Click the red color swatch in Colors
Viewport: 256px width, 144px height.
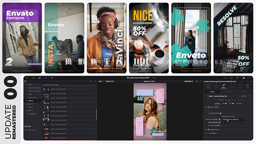(216, 125)
